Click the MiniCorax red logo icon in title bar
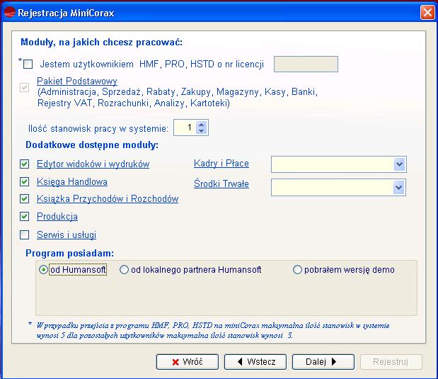The image size is (438, 379). pyautogui.click(x=9, y=12)
